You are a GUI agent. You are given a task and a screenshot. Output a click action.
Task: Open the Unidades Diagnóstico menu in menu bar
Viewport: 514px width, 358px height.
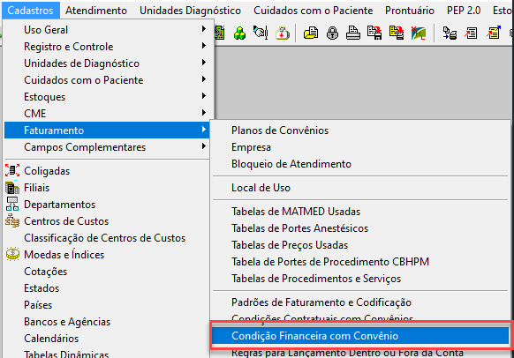(x=190, y=11)
